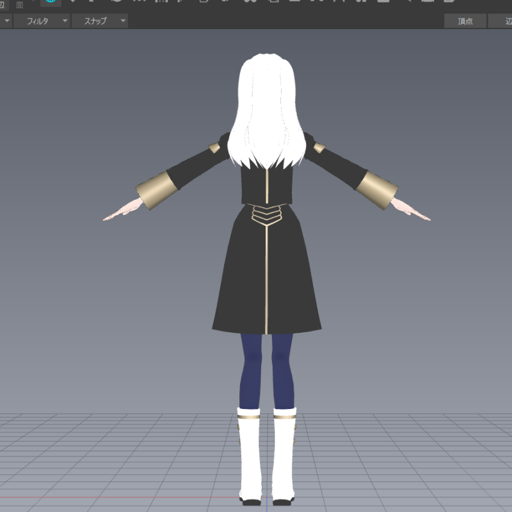The height and width of the screenshot is (512, 512).
Task: Expand the dropdown arrow left of フィルタ
Action: pyautogui.click(x=6, y=21)
